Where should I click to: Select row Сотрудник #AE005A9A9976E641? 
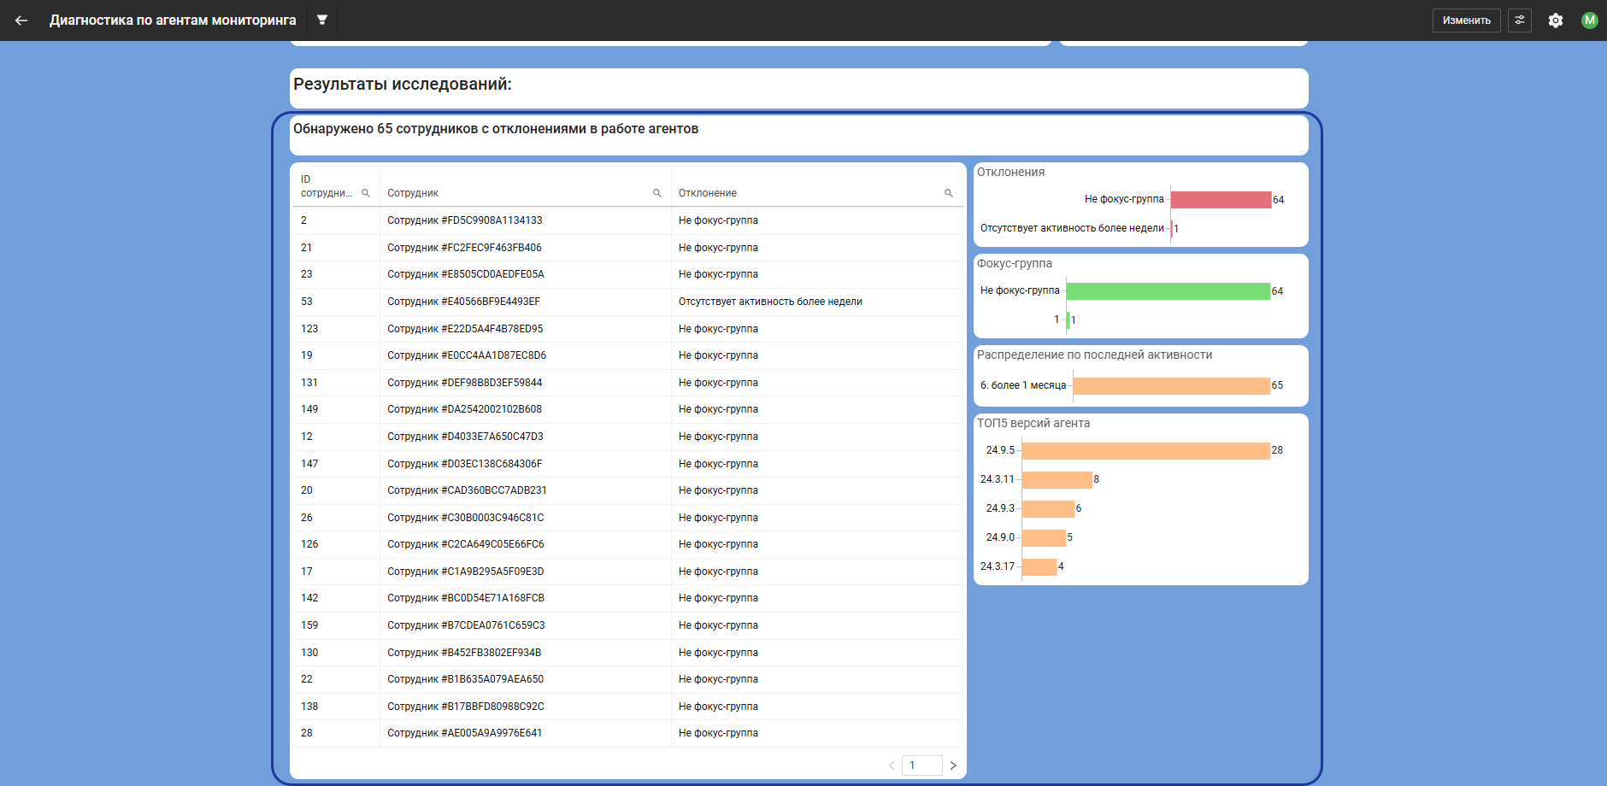click(x=628, y=733)
